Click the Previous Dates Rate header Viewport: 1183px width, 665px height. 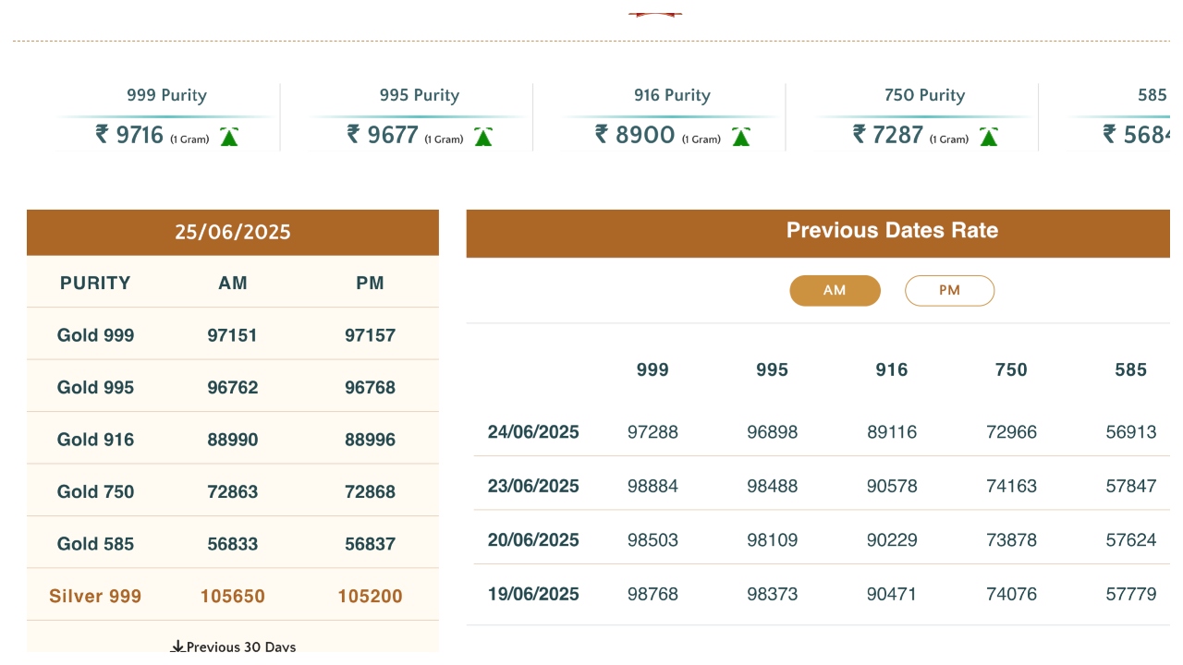click(x=892, y=231)
